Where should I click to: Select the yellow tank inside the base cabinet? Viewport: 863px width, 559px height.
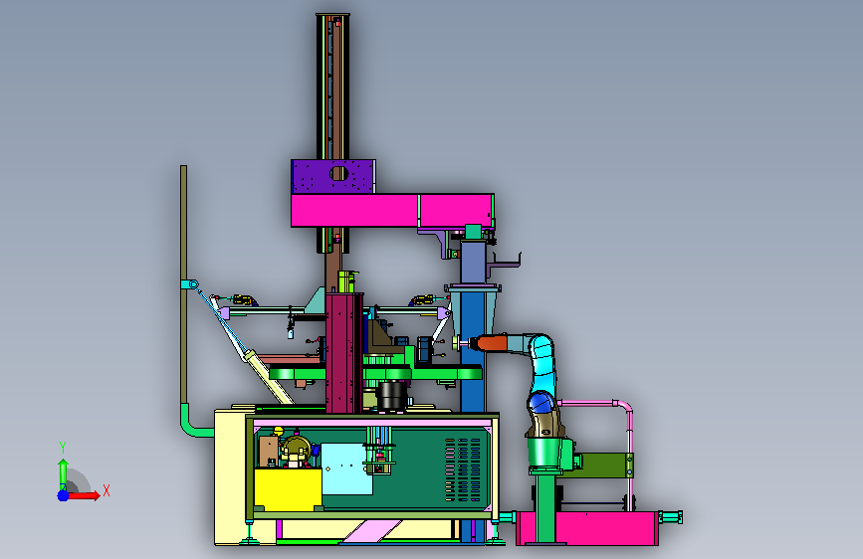click(288, 489)
